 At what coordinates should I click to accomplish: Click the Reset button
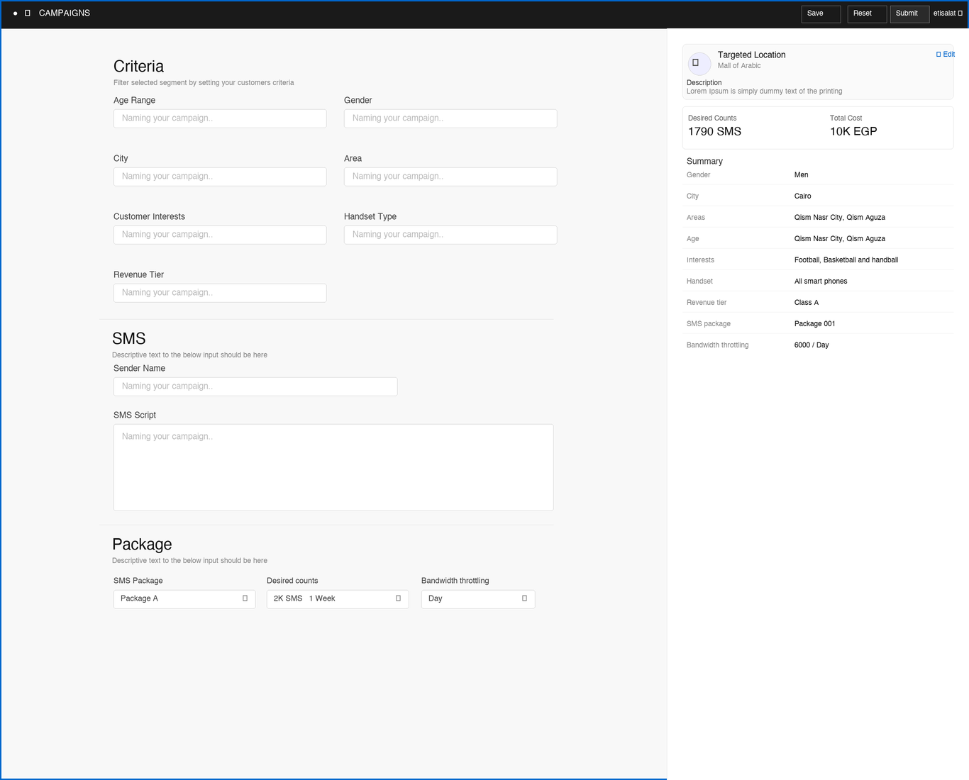[x=866, y=13]
